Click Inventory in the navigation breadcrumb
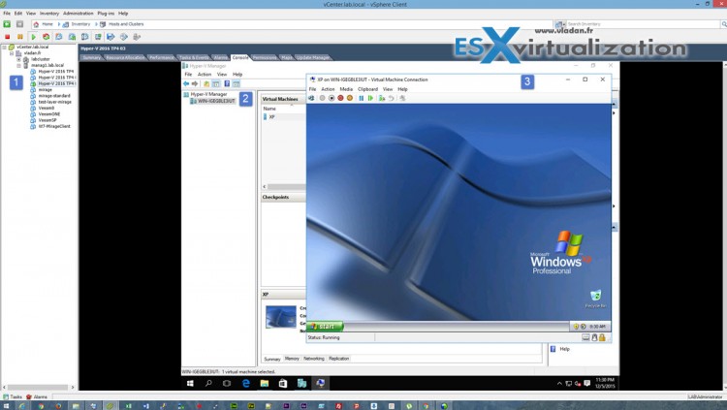This screenshot has width=727, height=410. (x=80, y=24)
